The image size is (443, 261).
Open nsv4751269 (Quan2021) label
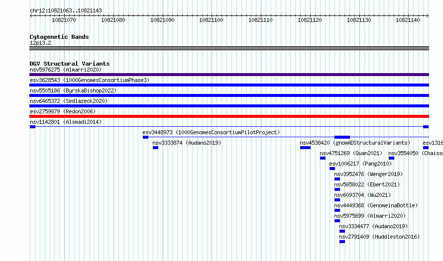pyautogui.click(x=351, y=153)
